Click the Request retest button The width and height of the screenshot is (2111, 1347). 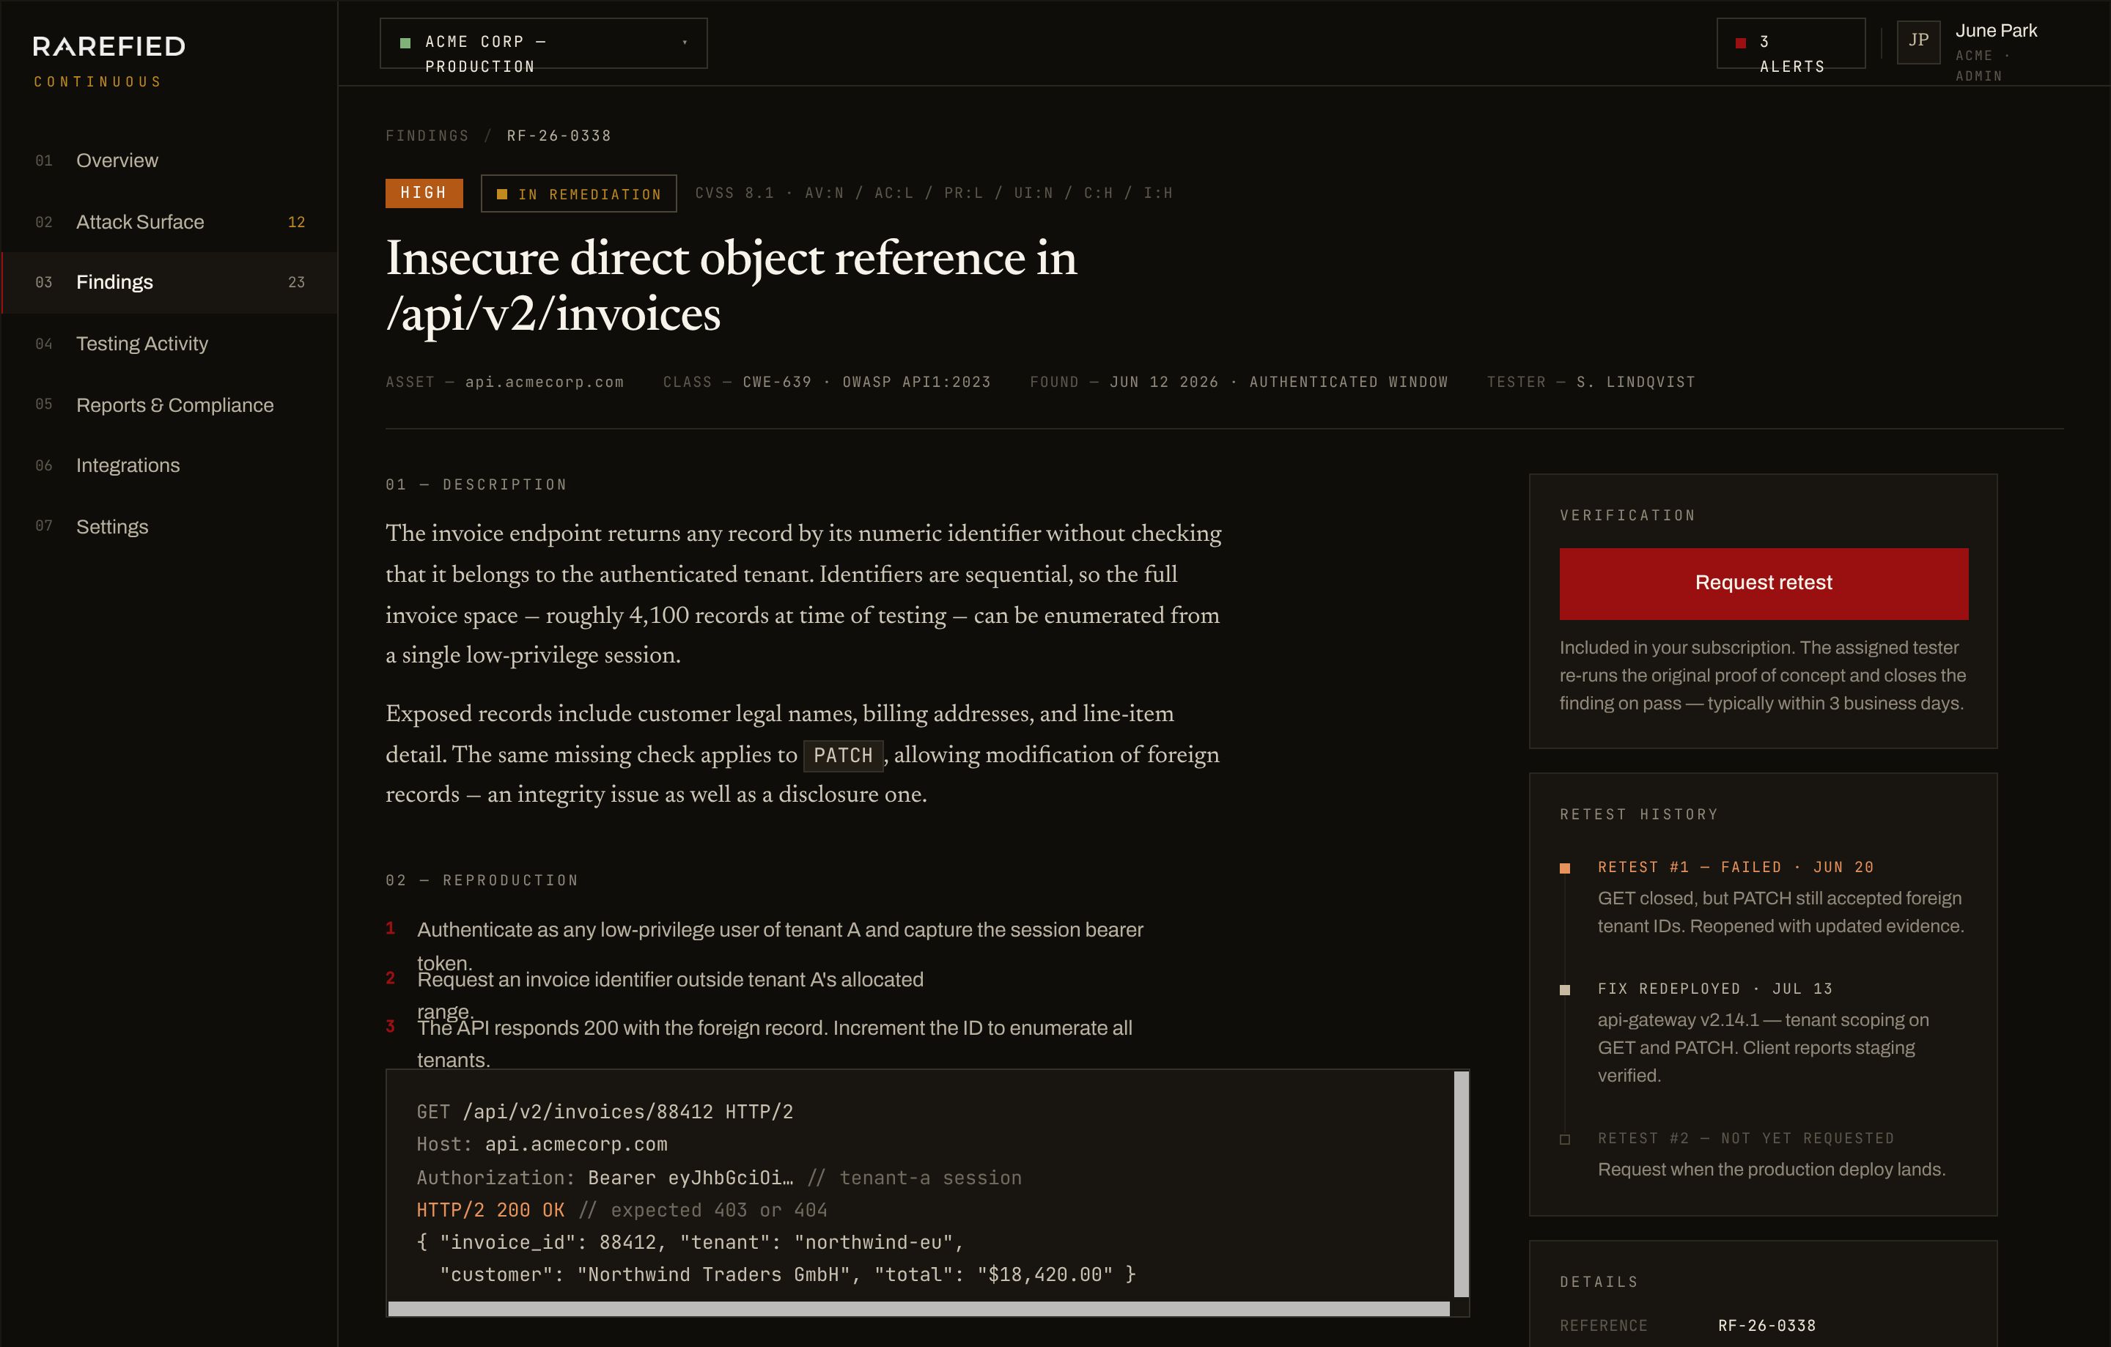(x=1763, y=583)
